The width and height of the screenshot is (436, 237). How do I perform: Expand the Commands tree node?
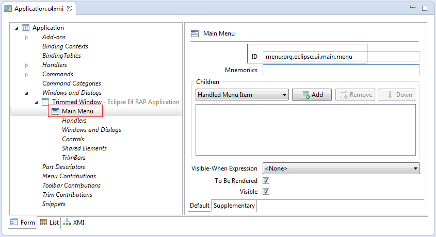click(26, 75)
